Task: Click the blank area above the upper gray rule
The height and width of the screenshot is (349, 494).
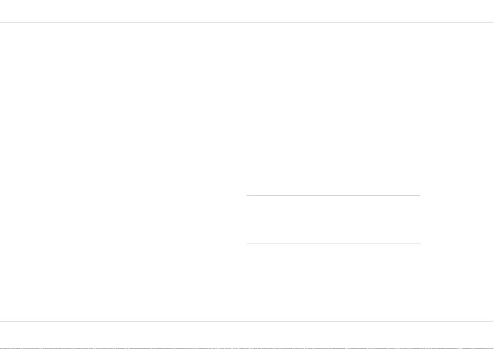Action: pyautogui.click(x=333, y=109)
